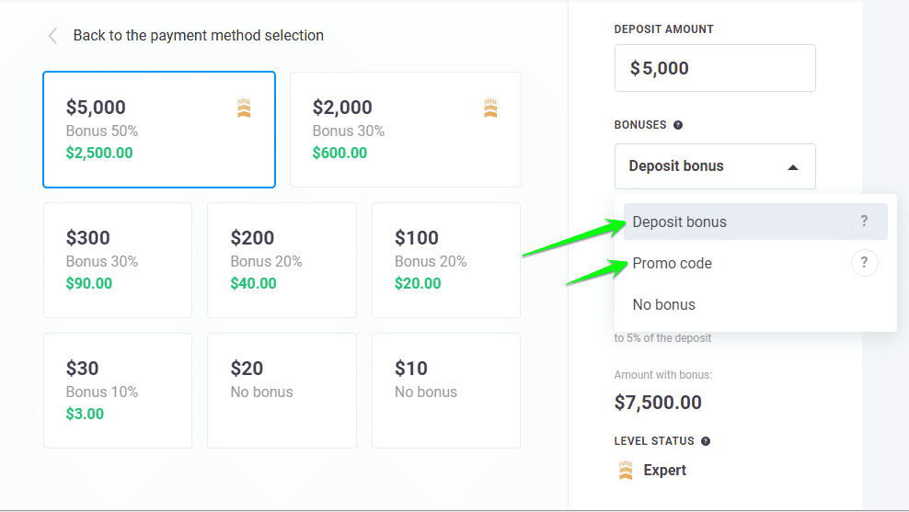Pick the $30 bonus 10% card

coord(118,391)
